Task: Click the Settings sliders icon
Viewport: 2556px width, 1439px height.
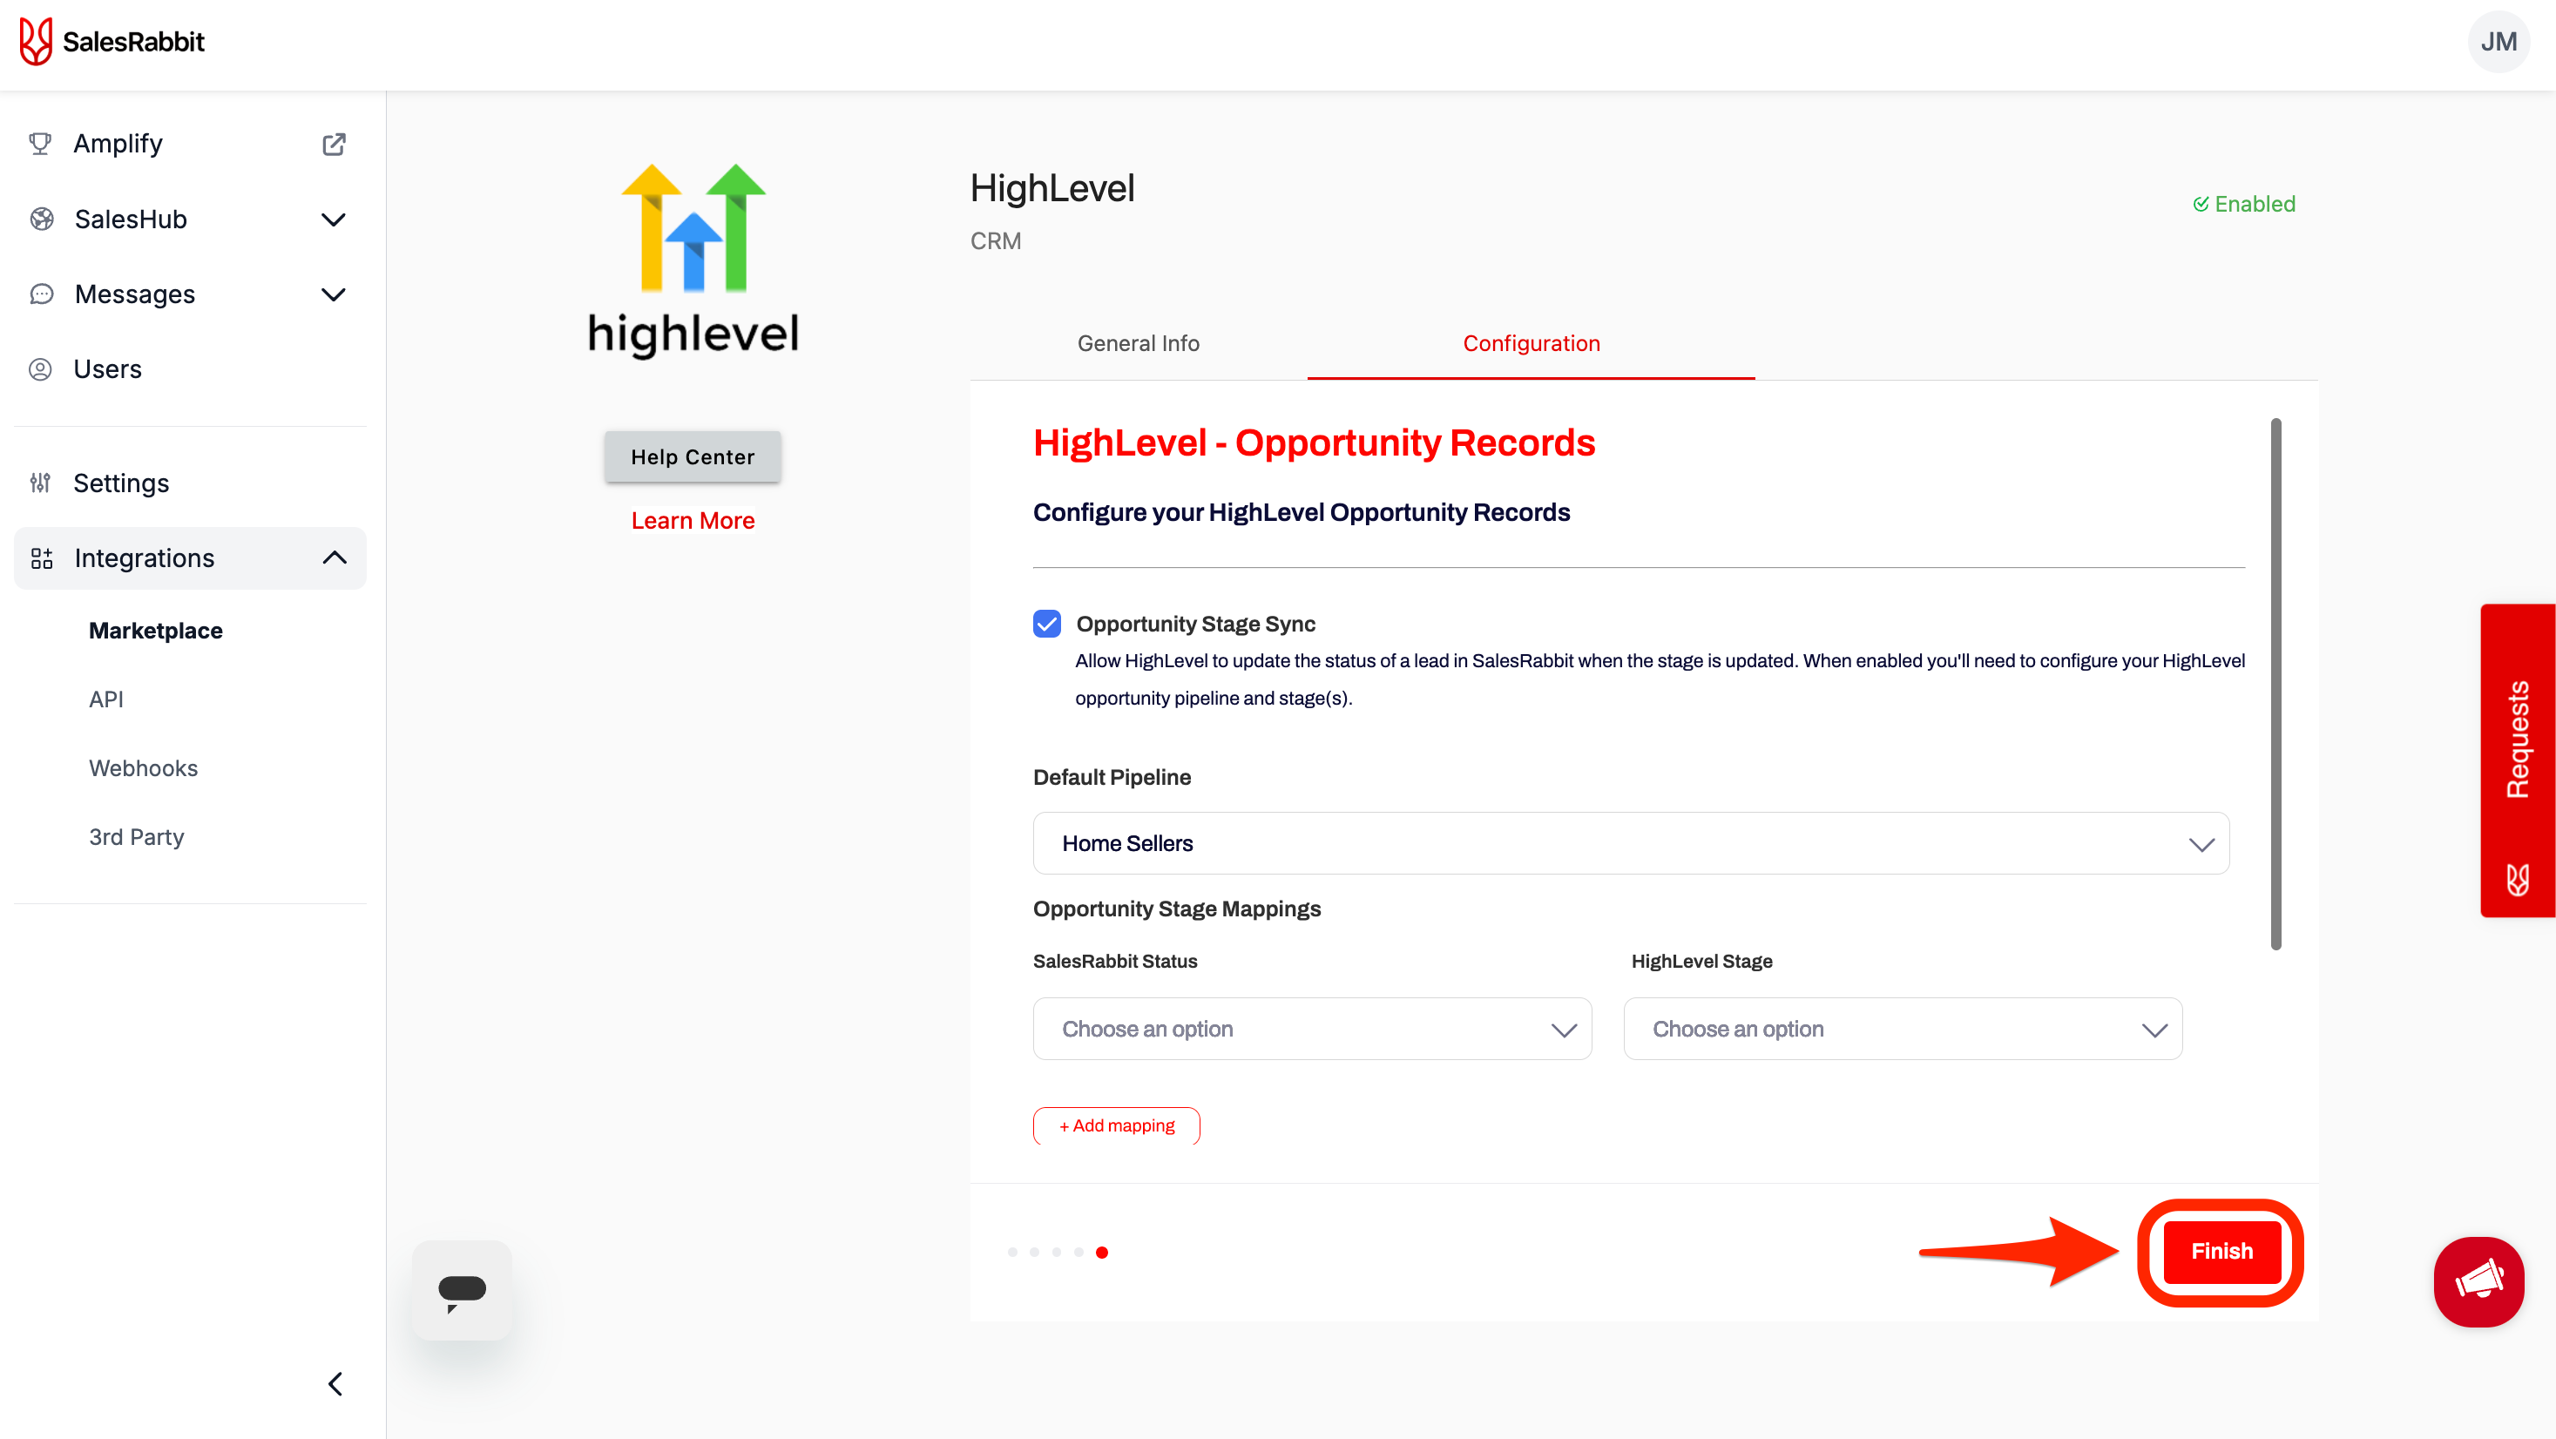Action: point(41,483)
